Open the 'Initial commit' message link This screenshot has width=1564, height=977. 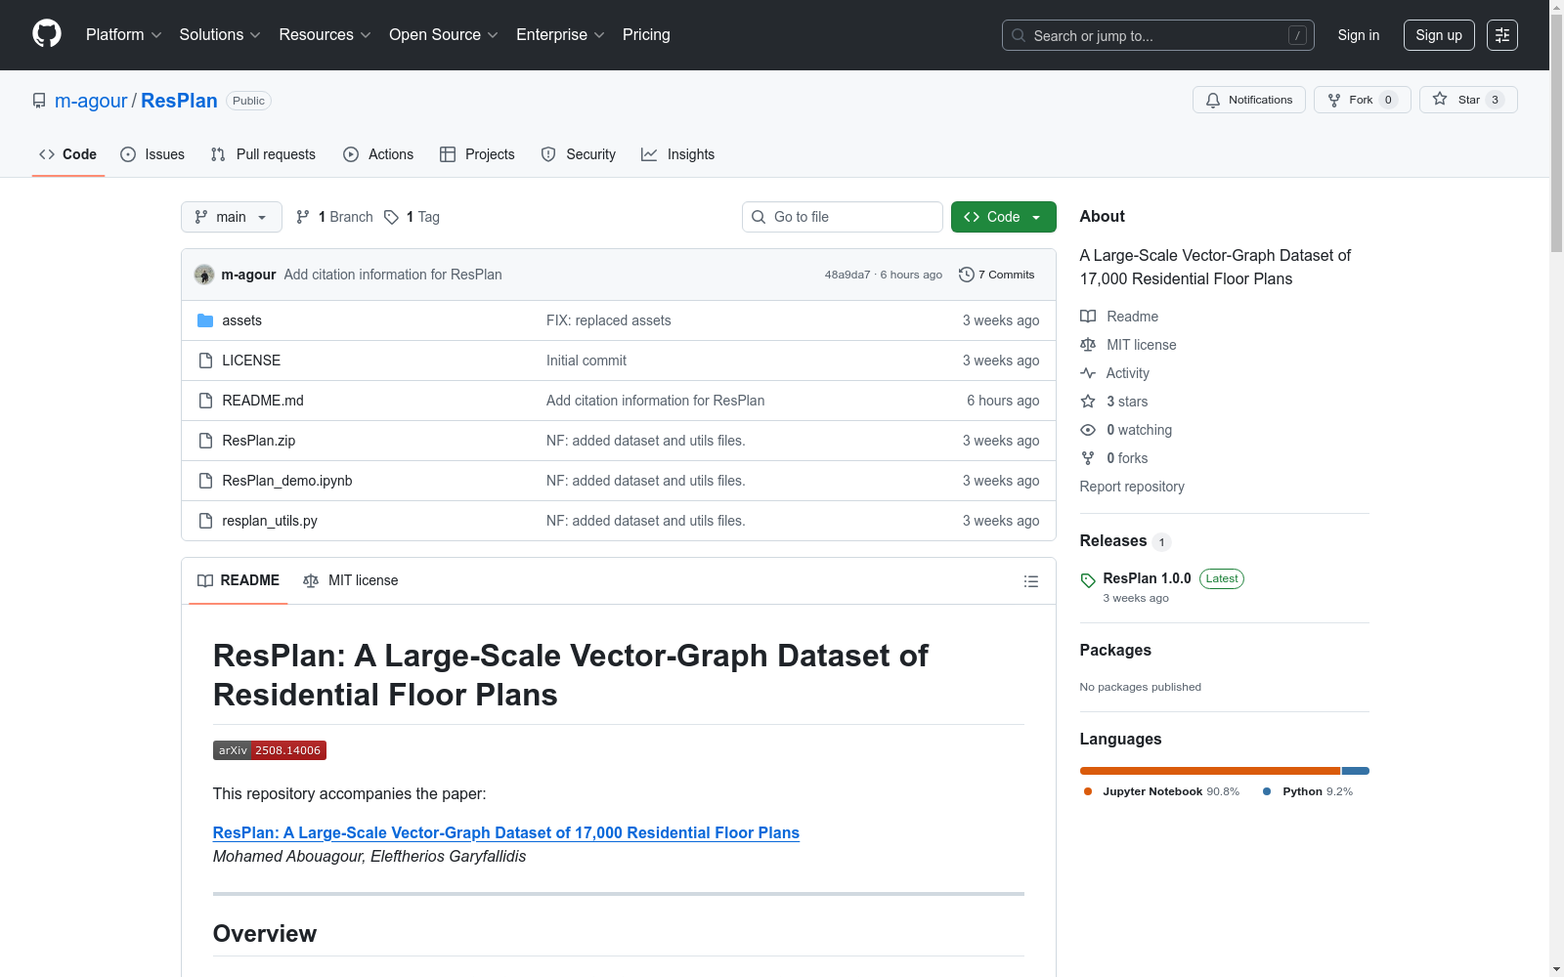pos(586,361)
